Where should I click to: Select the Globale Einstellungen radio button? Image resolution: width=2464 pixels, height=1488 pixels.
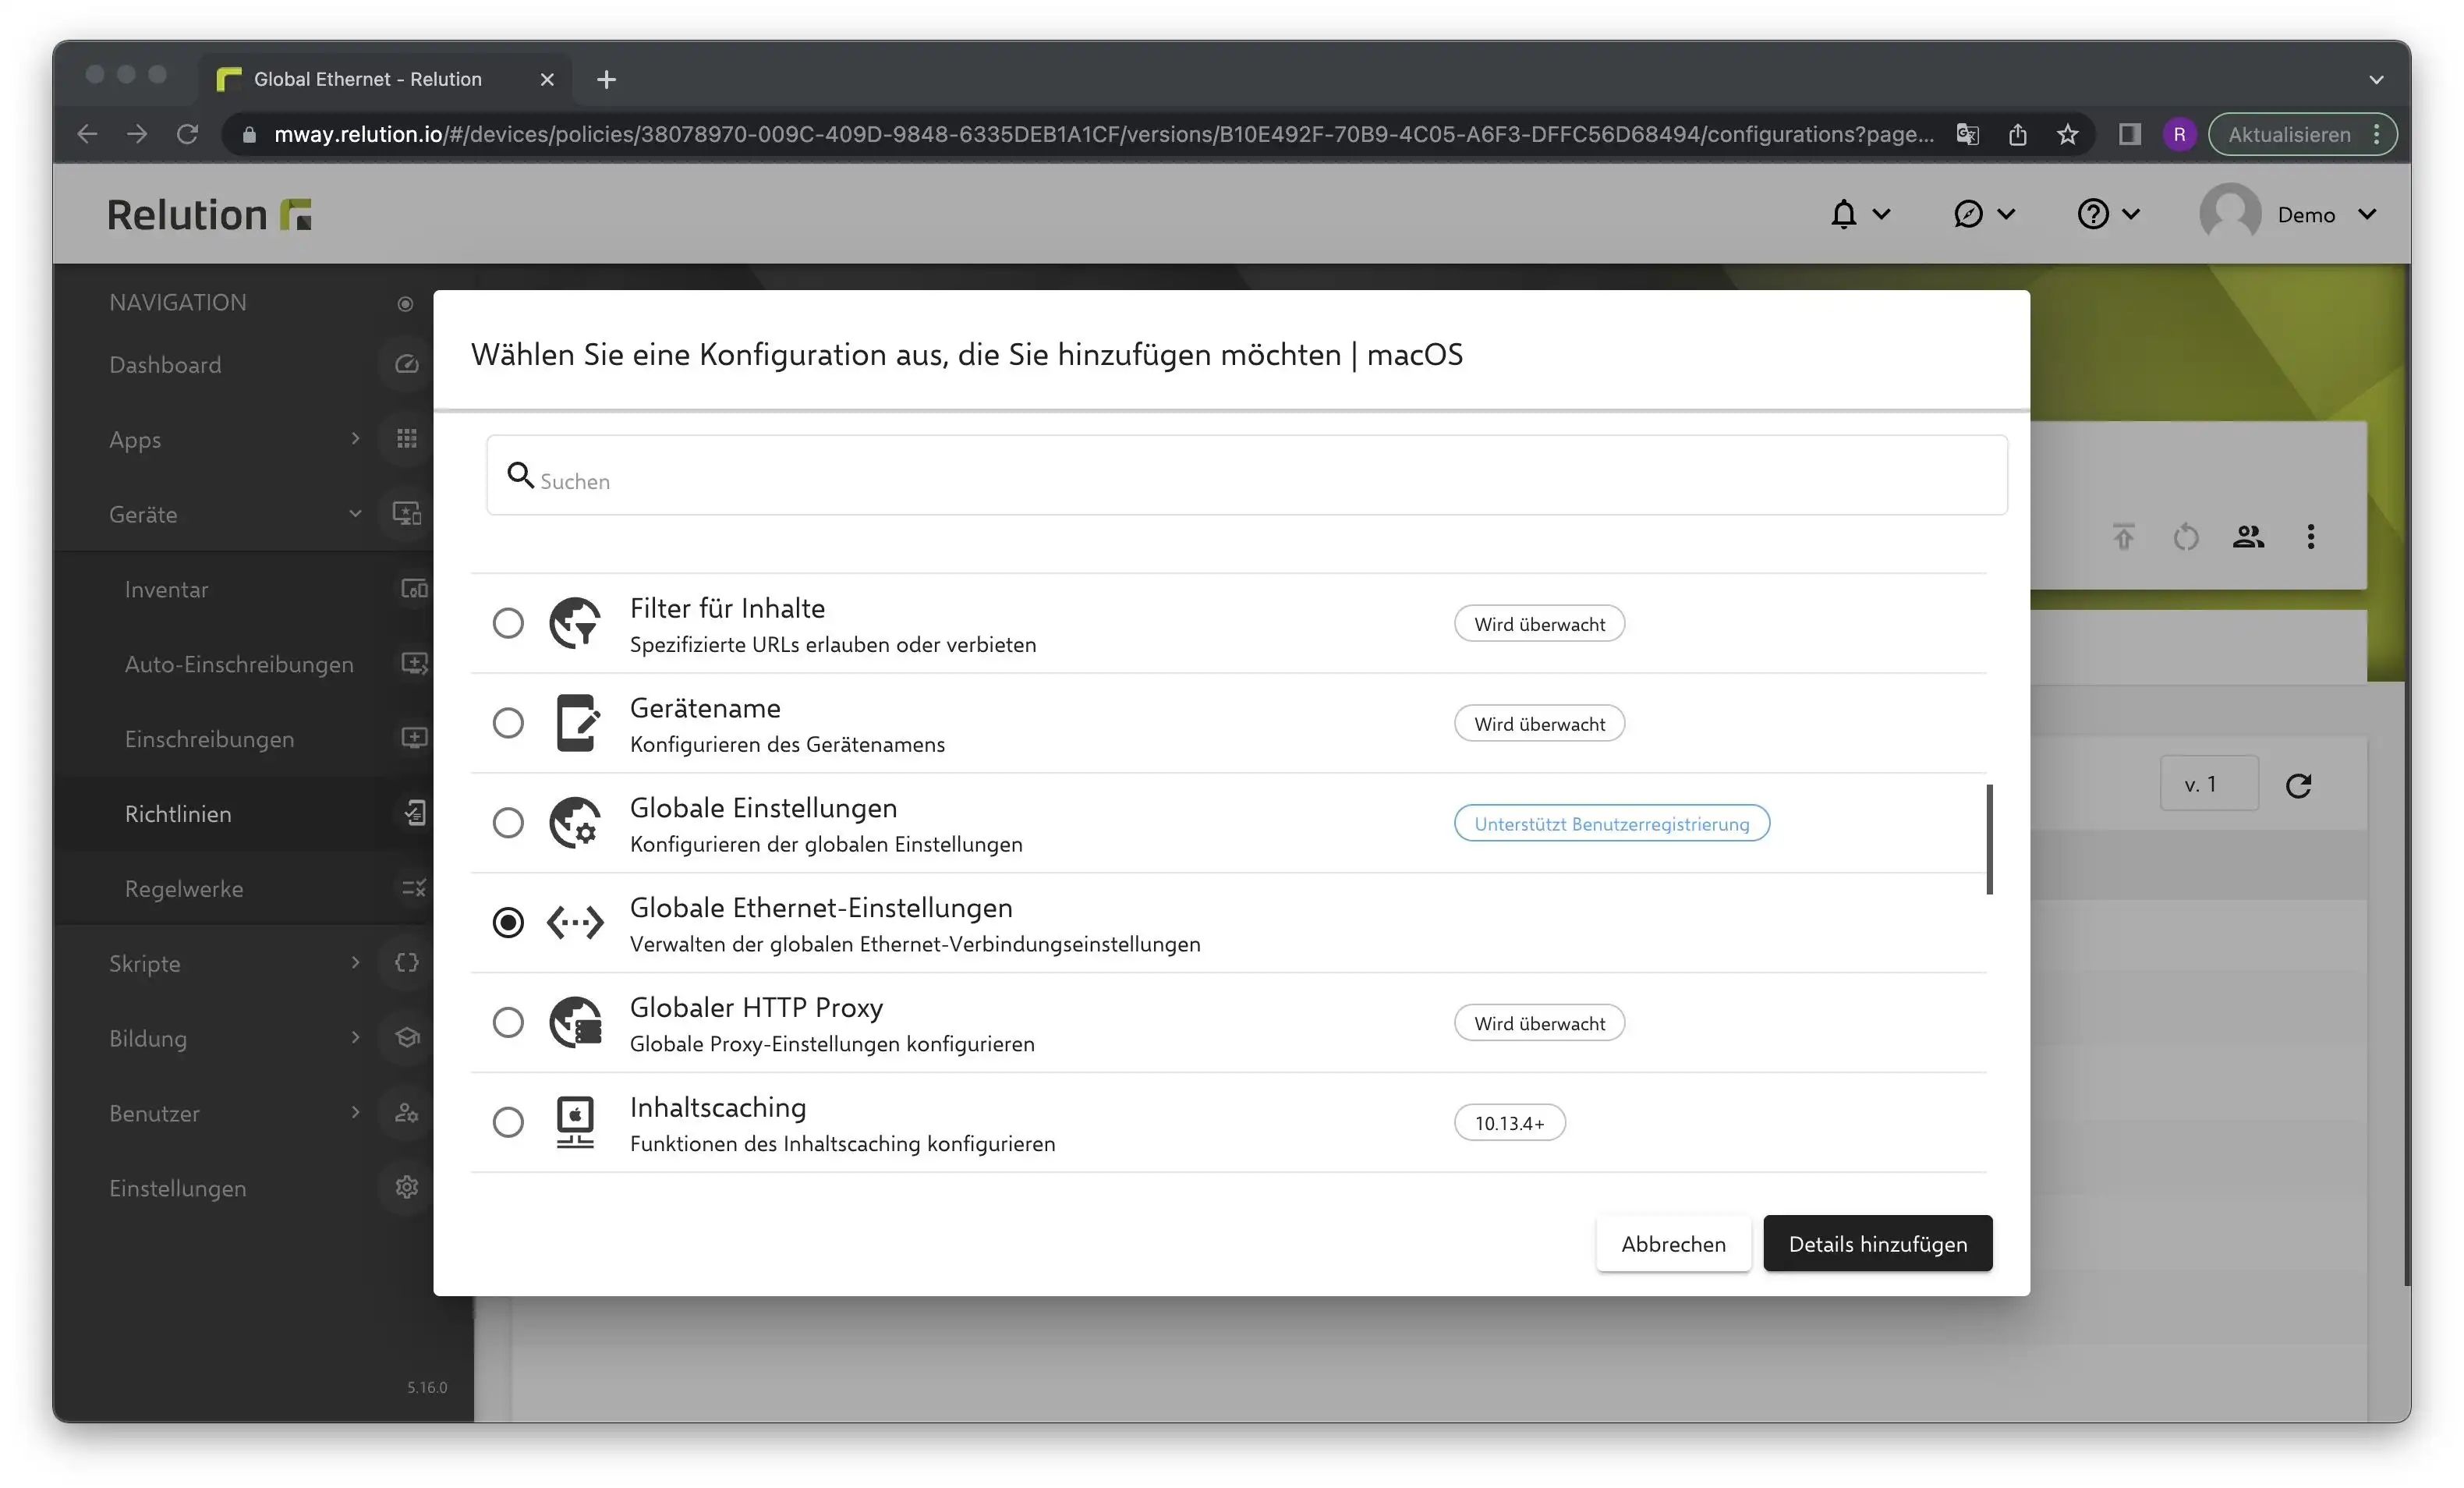tap(508, 823)
